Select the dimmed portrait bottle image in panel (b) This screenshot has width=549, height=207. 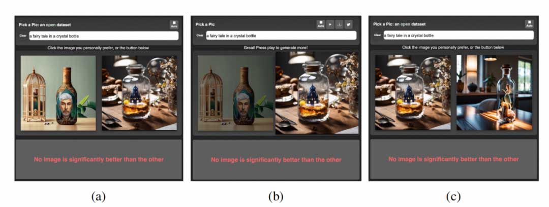coord(235,93)
